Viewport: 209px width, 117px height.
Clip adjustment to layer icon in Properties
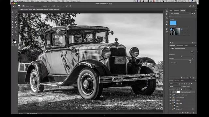tap(182, 78)
